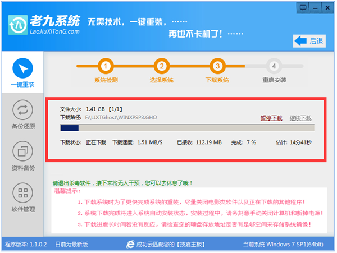This screenshot has height=253, width=337.
Task: Open the 资料备份 sidebar section
Action: (22, 151)
